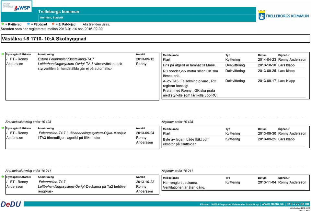Click the registration date range line 2013-01-14 to 2016-02-09
The width and height of the screenshot is (311, 211).
tap(52, 29)
